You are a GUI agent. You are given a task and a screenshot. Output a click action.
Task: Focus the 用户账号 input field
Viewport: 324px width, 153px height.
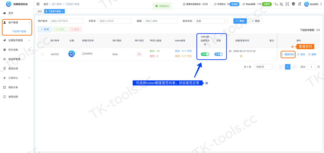[66, 21]
